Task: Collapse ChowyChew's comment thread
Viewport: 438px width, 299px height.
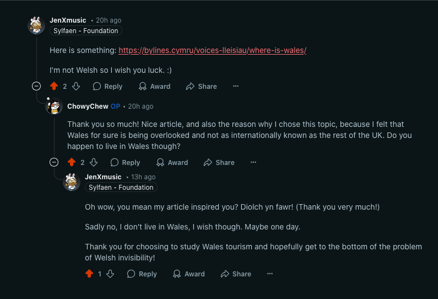Action: tap(54, 162)
